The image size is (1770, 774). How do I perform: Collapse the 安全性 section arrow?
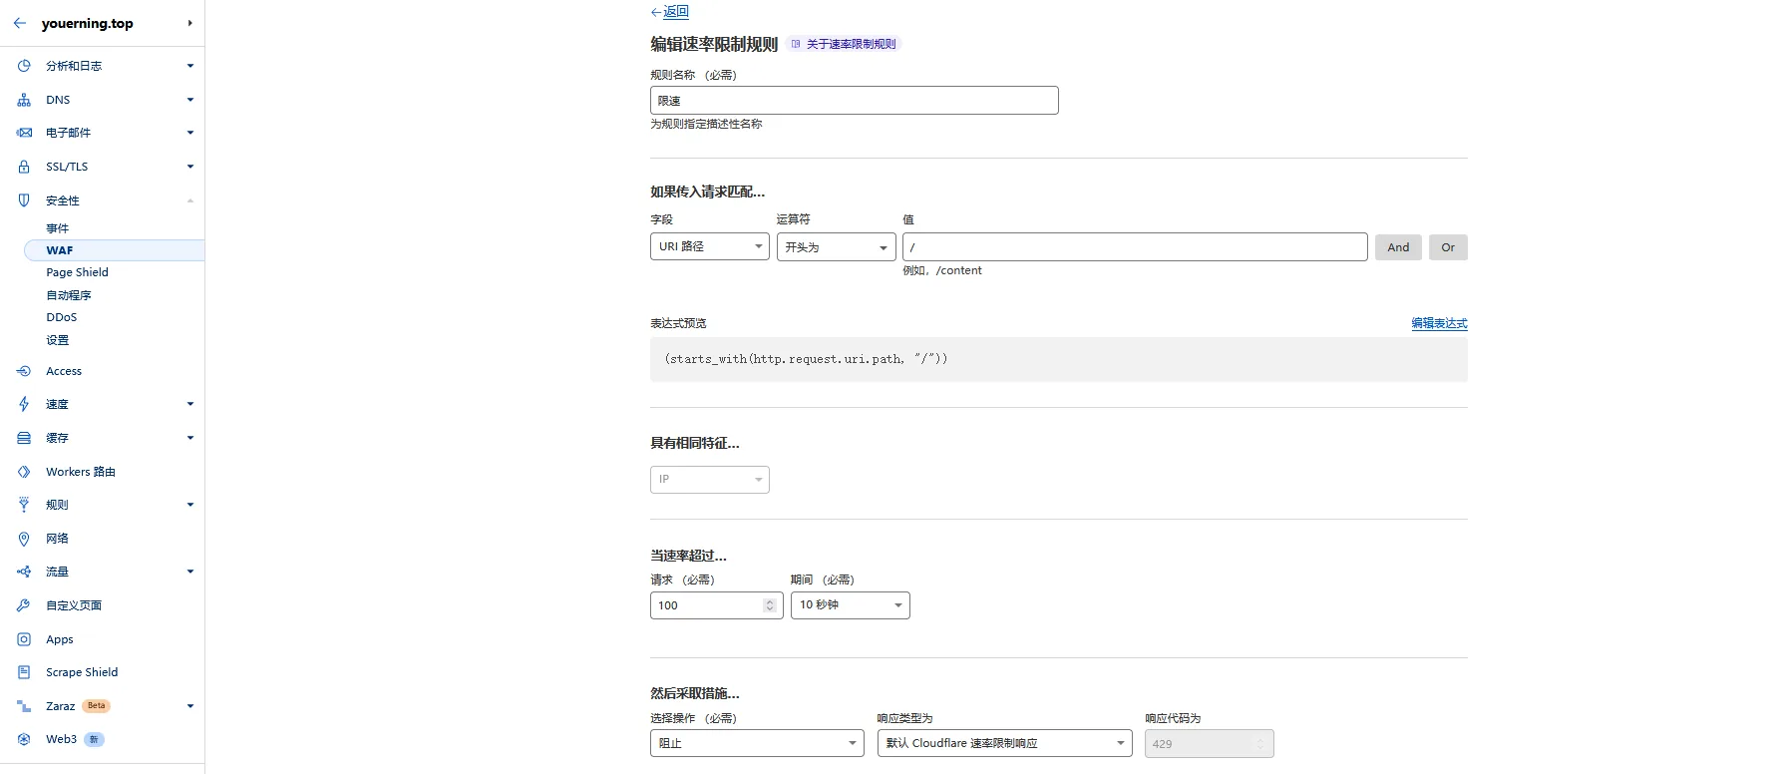[x=190, y=200]
